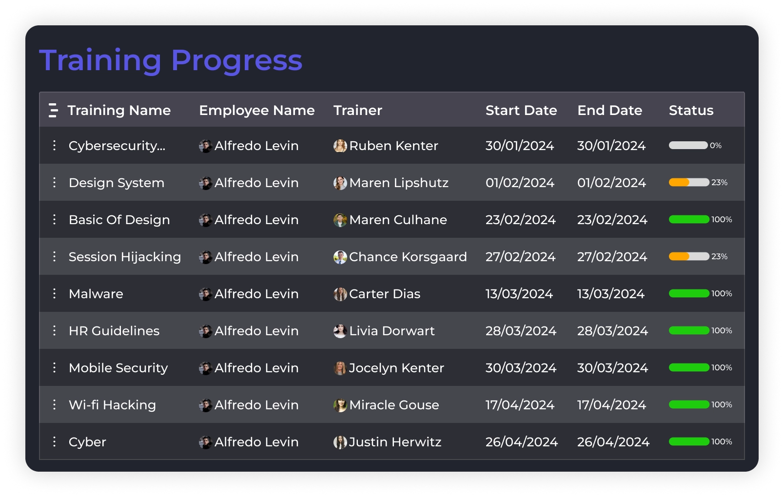The width and height of the screenshot is (784, 497).
Task: Open the three-dot menu for Cybersecurity row
Action: [54, 145]
